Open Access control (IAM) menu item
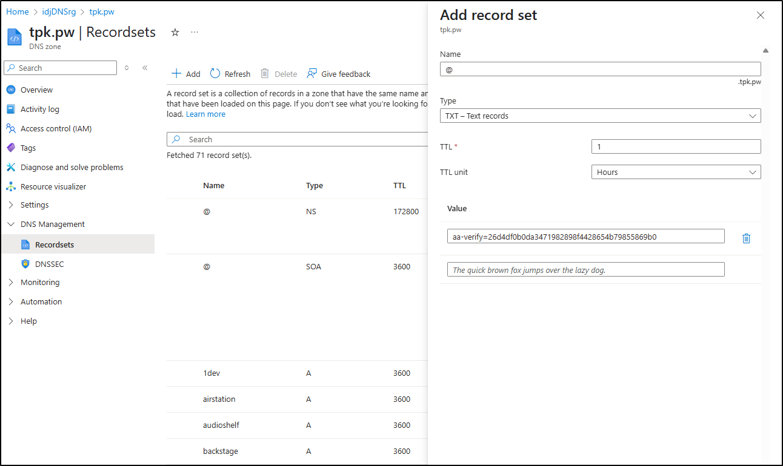The height and width of the screenshot is (466, 783). pos(56,128)
